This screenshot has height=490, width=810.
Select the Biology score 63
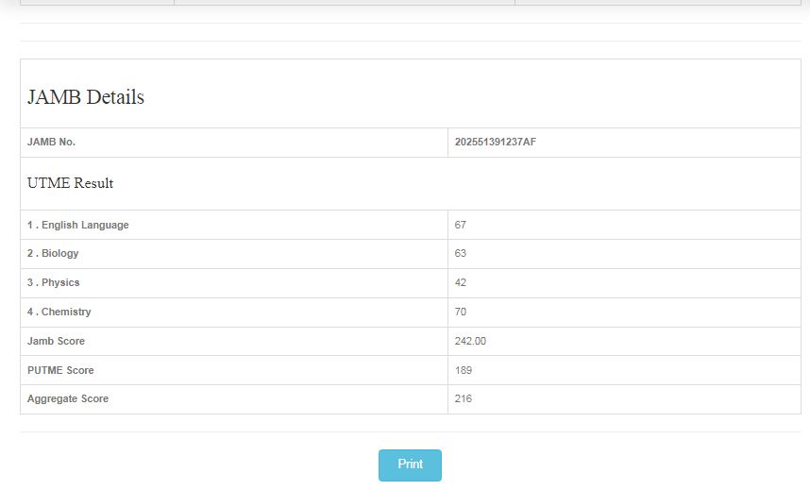tap(461, 254)
